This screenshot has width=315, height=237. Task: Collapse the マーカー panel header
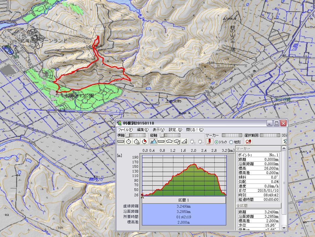click(258, 148)
